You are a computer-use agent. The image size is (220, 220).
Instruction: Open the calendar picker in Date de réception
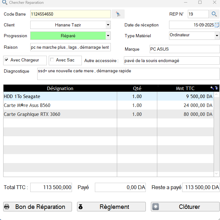[217, 25]
